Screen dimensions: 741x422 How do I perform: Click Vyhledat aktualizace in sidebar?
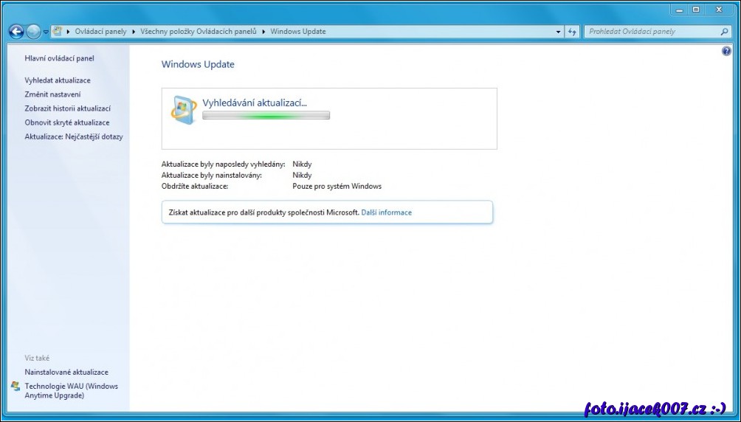(x=58, y=80)
